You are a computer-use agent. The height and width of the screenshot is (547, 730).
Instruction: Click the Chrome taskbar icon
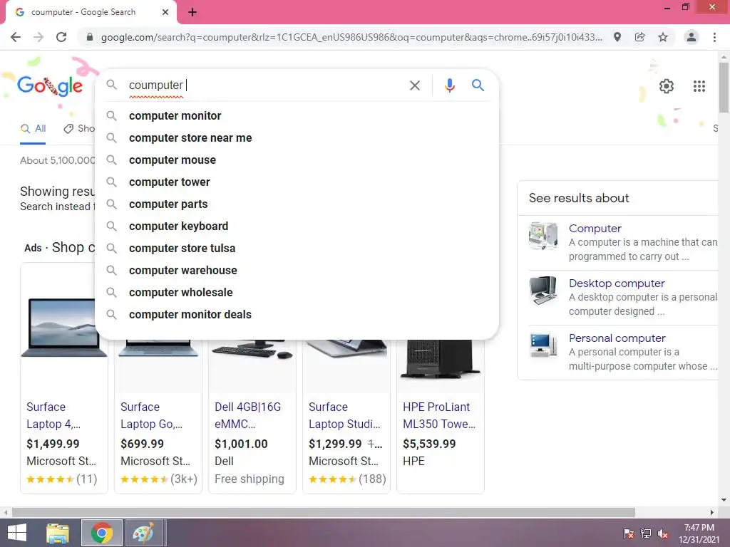pos(101,533)
